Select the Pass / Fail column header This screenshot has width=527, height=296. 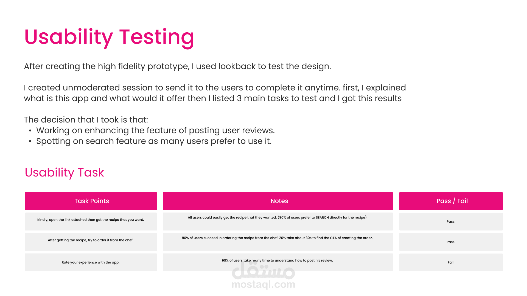(451, 201)
